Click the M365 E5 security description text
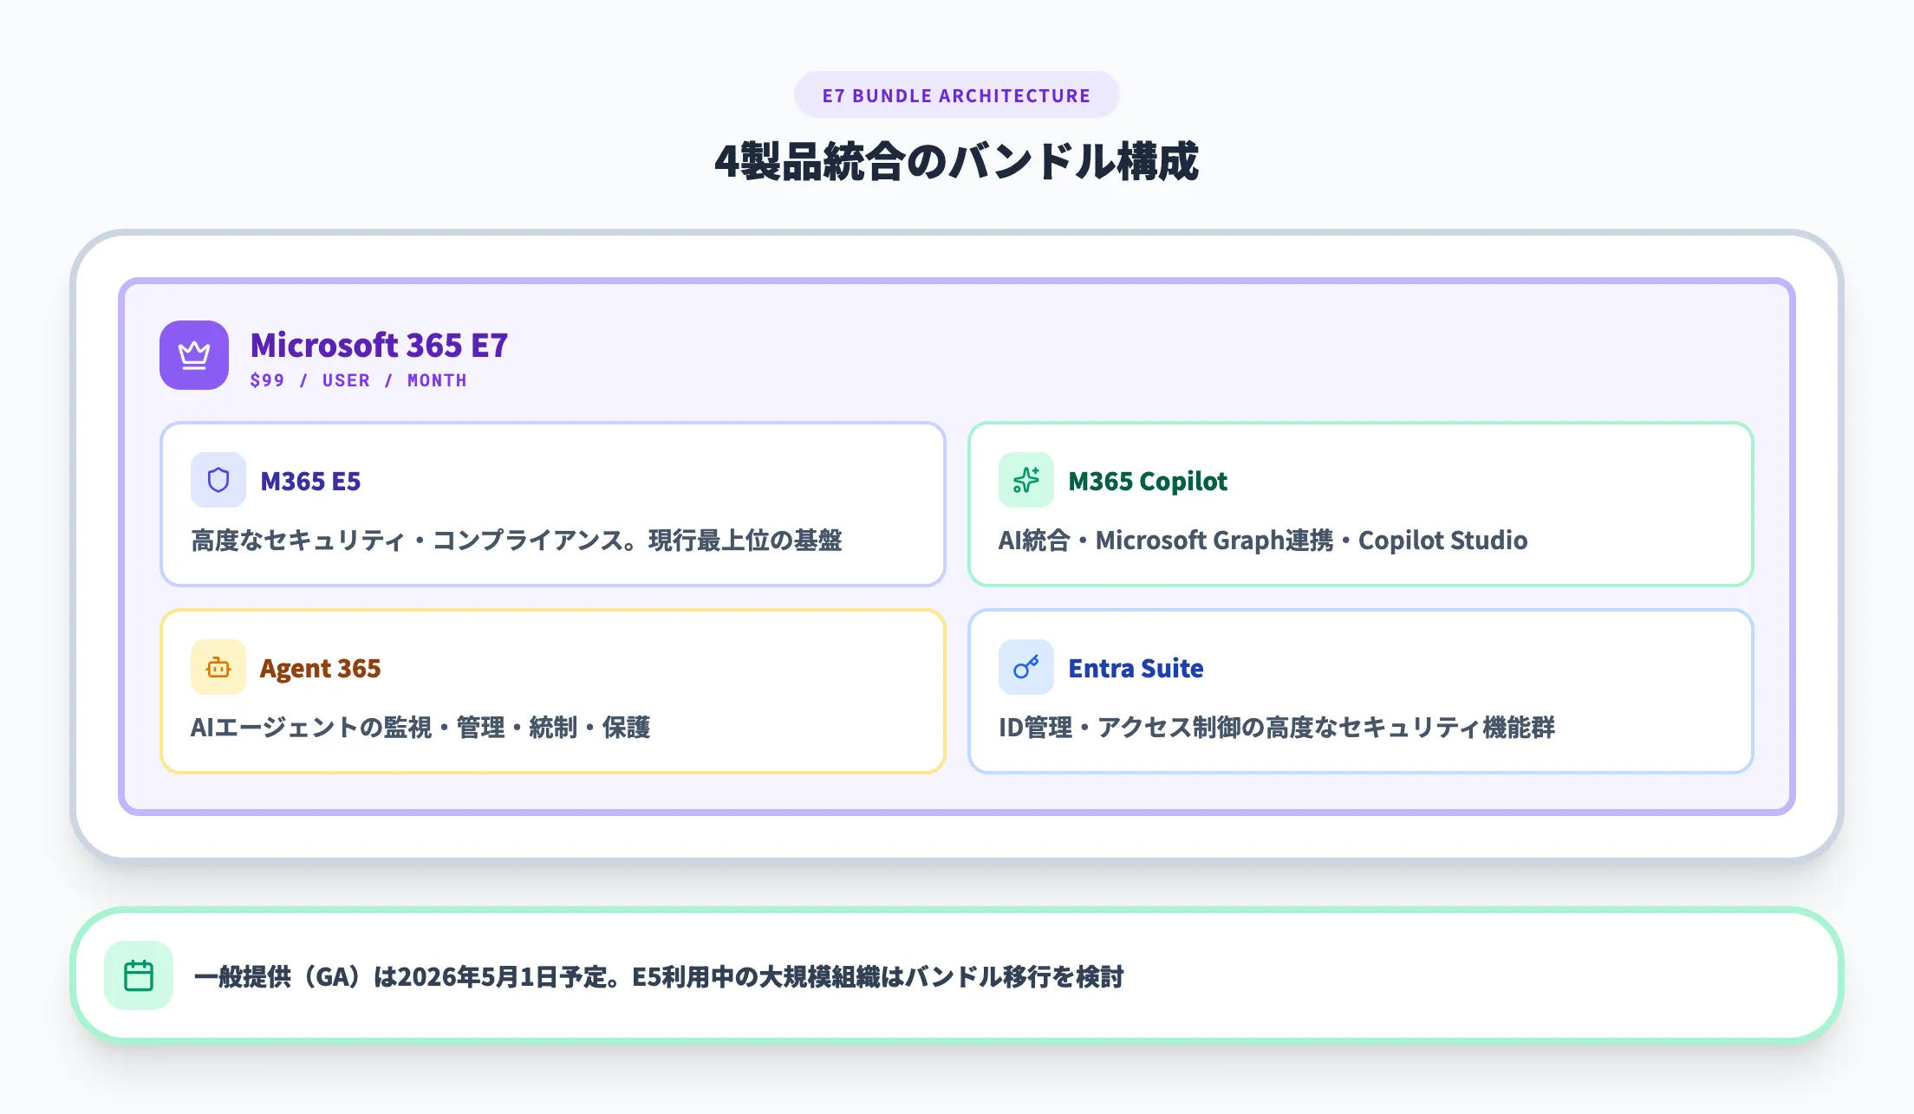 click(x=518, y=539)
